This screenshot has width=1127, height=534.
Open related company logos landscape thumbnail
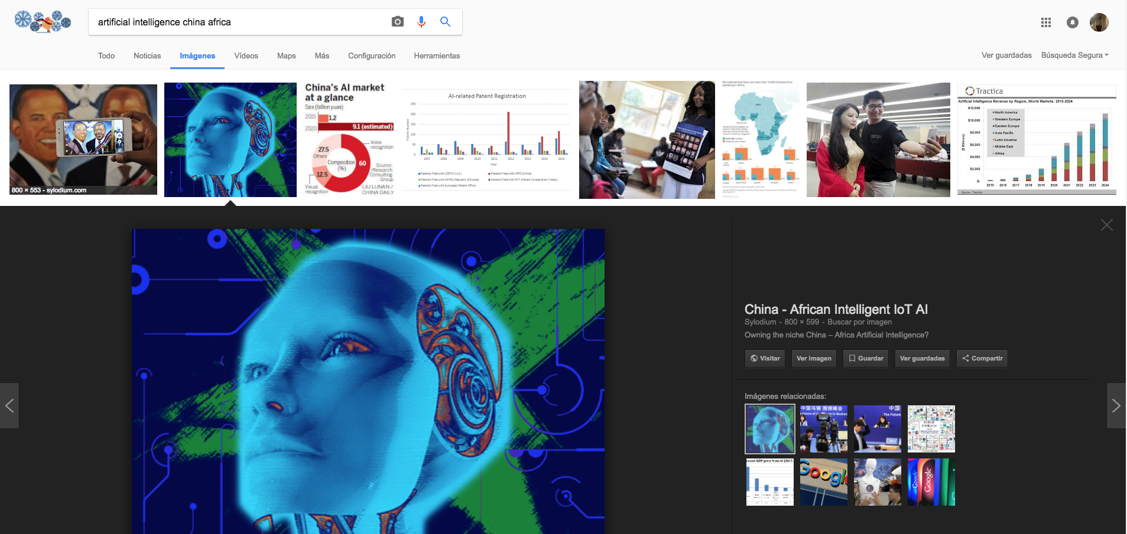click(931, 429)
